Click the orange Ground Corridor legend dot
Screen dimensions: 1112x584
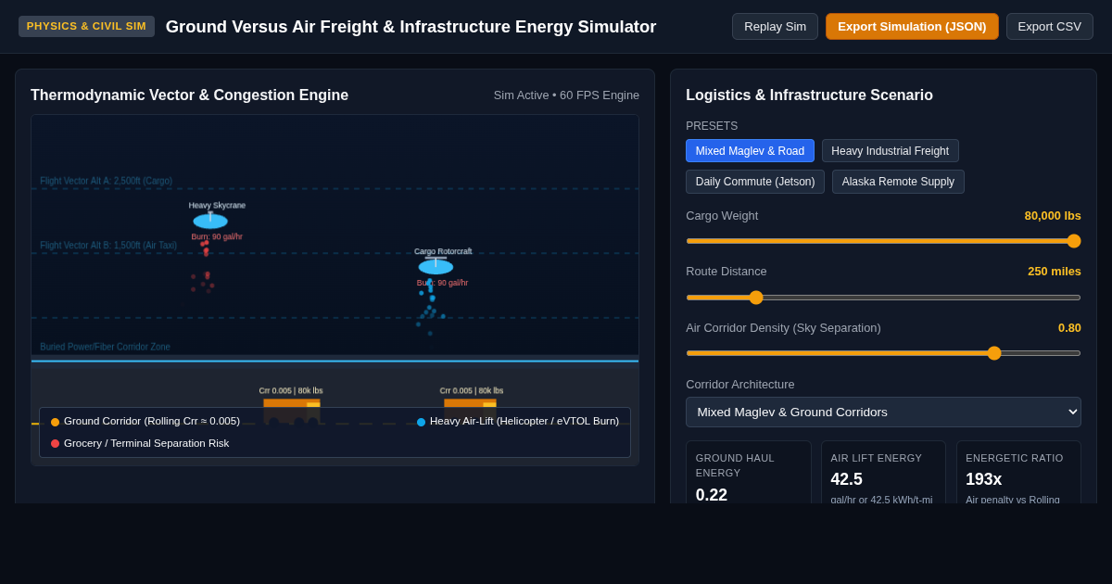click(55, 422)
